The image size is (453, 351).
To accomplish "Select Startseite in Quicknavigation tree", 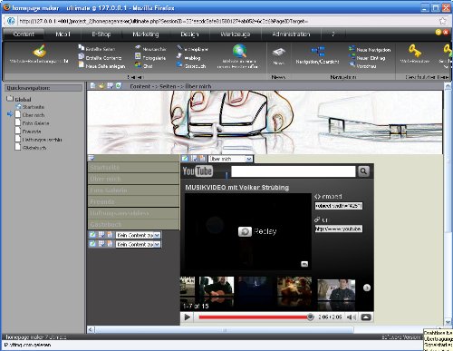I will coord(34,107).
